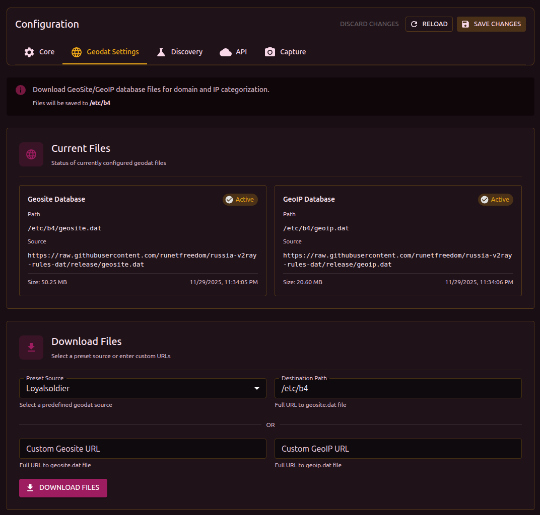Screen dimensions: 540x515
Task: Click the gear icon on Core tab
Action: coord(29,52)
